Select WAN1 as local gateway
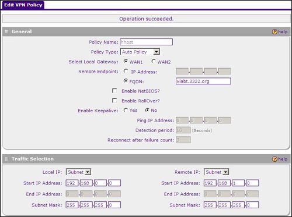This screenshot has width=292, height=217. (x=126, y=62)
